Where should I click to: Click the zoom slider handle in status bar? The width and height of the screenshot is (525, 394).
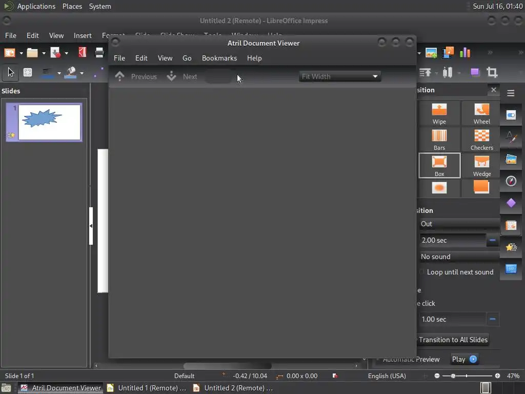(x=453, y=376)
